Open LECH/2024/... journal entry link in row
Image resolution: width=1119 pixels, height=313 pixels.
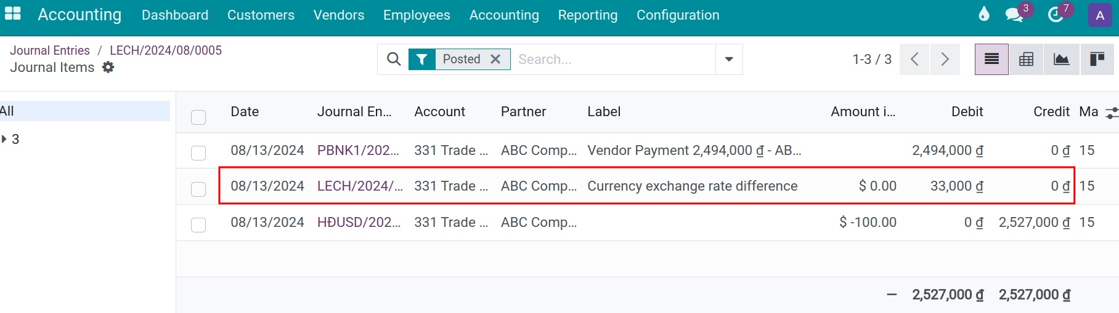click(x=360, y=186)
